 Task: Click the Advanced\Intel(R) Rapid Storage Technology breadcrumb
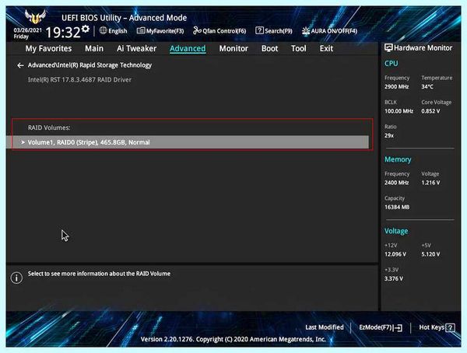click(x=90, y=65)
